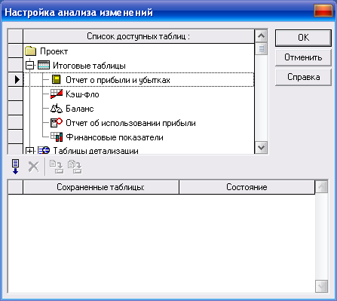This screenshot has width=337, height=301.
Task: Select Финансовые показатели entry
Action: (x=115, y=137)
